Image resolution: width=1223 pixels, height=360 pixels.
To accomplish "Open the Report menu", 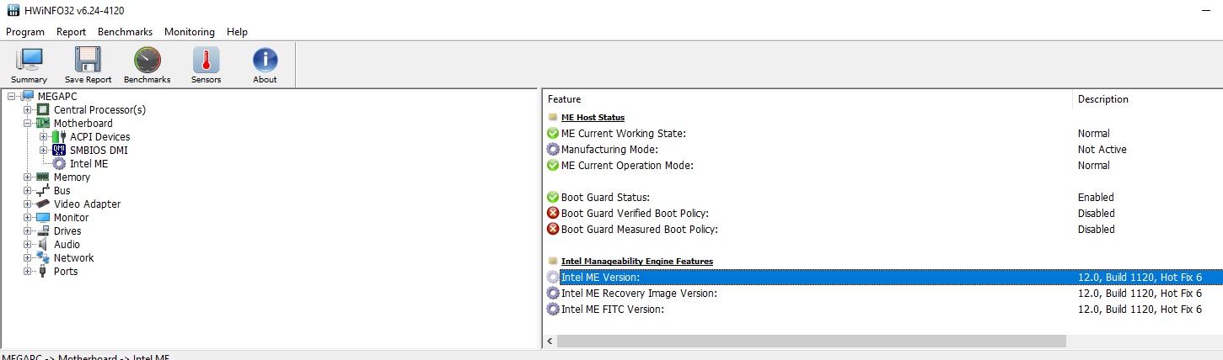I will pyautogui.click(x=71, y=32).
